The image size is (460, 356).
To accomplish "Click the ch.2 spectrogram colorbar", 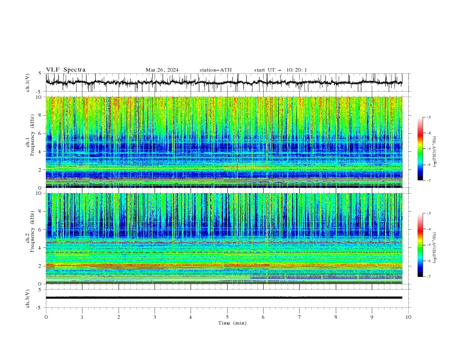I will [x=420, y=245].
